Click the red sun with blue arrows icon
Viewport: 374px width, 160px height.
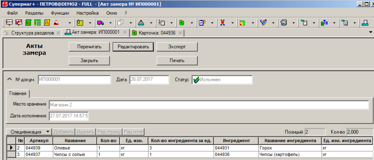tap(223, 23)
